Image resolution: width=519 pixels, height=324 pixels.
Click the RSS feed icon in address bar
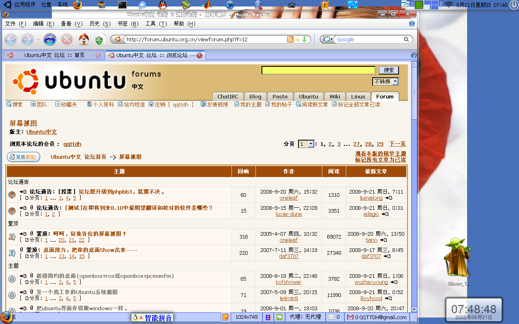[290, 39]
